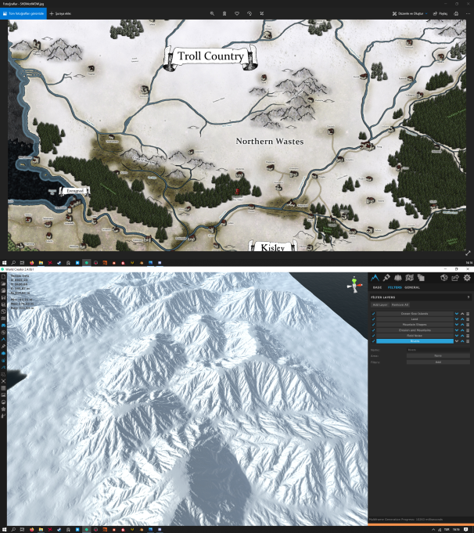Click the 3D cube icon in World Creator

click(x=443, y=278)
